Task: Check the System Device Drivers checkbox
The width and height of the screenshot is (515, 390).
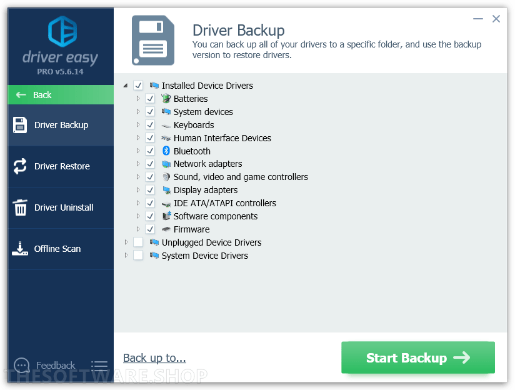Action: coord(138,255)
